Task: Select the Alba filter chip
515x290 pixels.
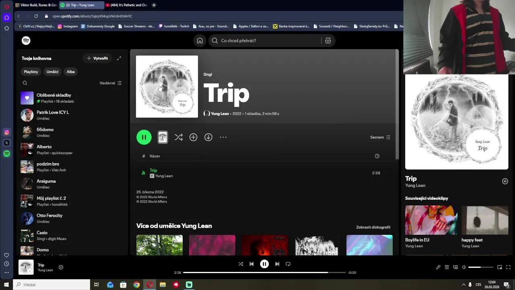Action: click(x=71, y=72)
